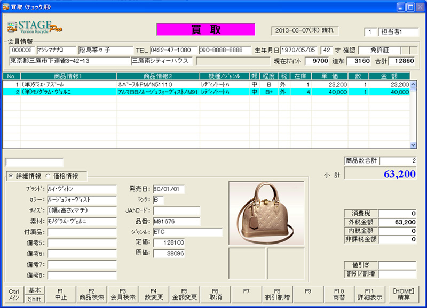The width and height of the screenshot is (427, 308).
Task: Click the F11 詳細表示 button
Action: tap(369, 294)
